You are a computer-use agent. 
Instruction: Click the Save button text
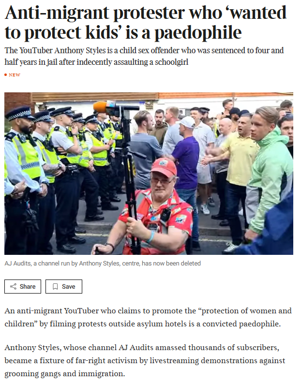pyautogui.click(x=68, y=286)
